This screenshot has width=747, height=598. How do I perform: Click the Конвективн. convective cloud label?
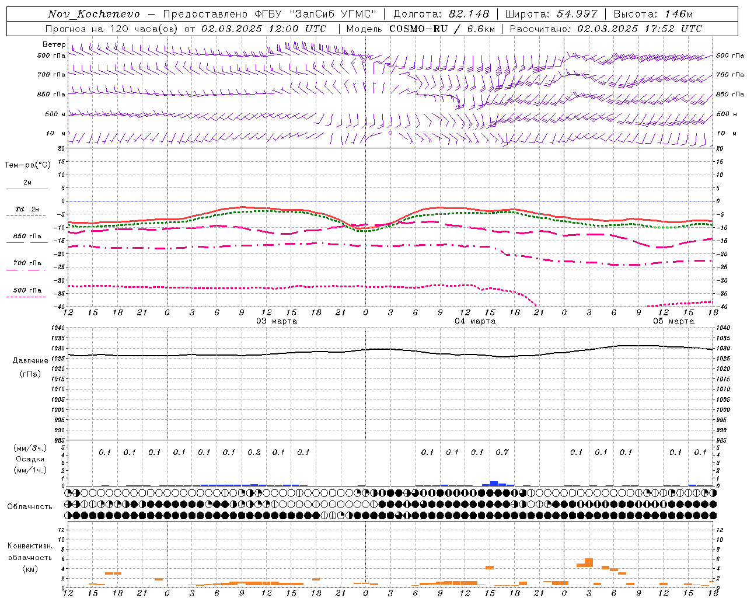click(x=30, y=546)
